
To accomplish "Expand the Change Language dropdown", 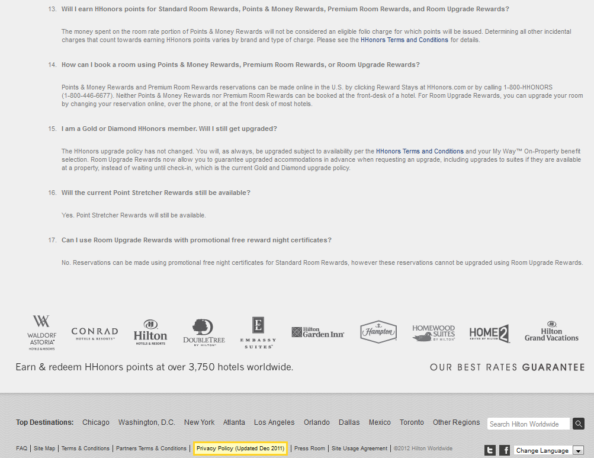I will coord(578,451).
